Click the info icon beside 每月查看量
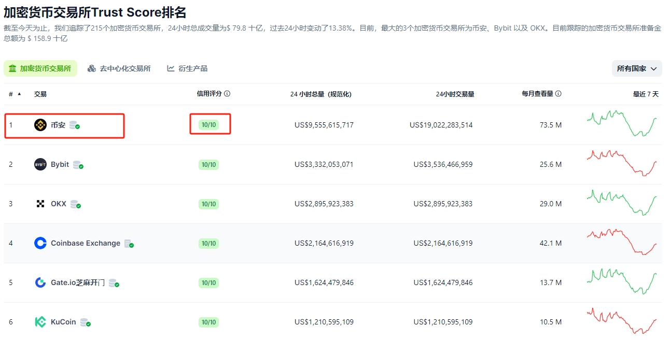This screenshot has width=670, height=341. 559,94
